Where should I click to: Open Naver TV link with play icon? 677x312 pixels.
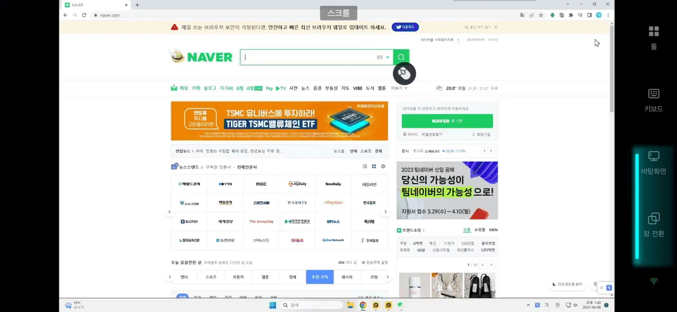coord(281,88)
